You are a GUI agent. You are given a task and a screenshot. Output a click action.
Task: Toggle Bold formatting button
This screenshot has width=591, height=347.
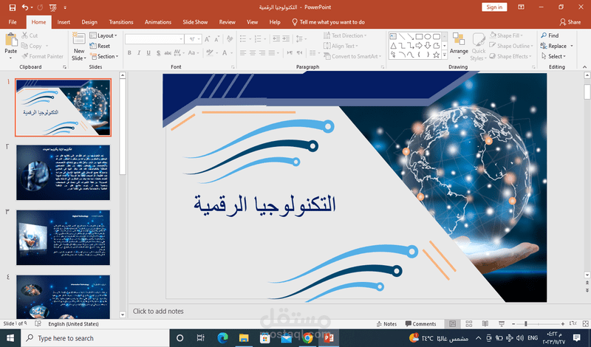tap(129, 52)
